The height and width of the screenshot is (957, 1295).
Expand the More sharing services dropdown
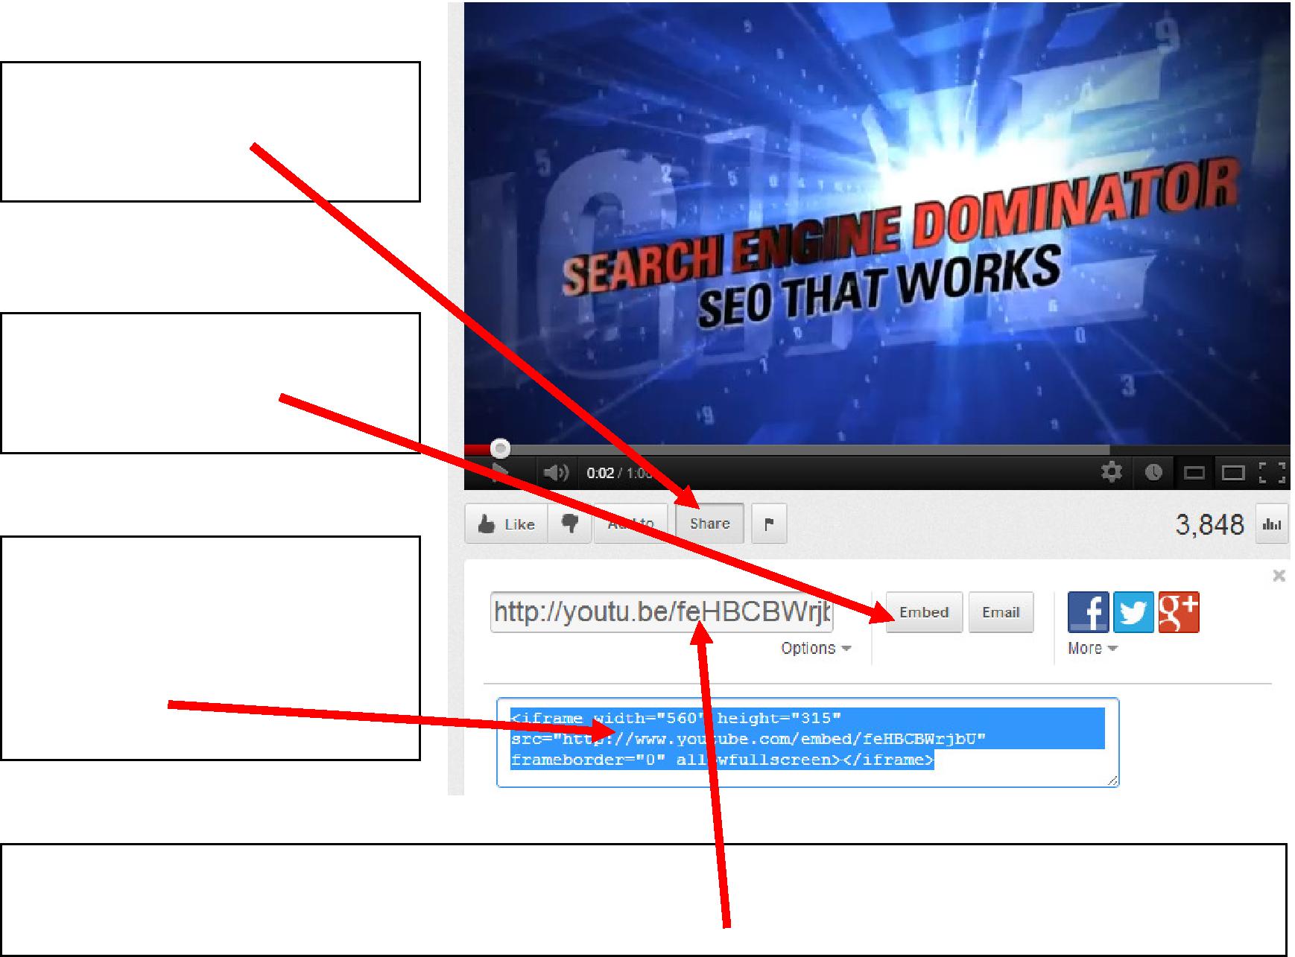coord(1092,648)
